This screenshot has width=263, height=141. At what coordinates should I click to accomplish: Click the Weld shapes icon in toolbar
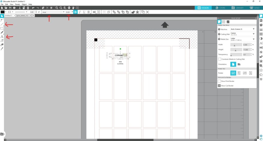(x=133, y=12)
